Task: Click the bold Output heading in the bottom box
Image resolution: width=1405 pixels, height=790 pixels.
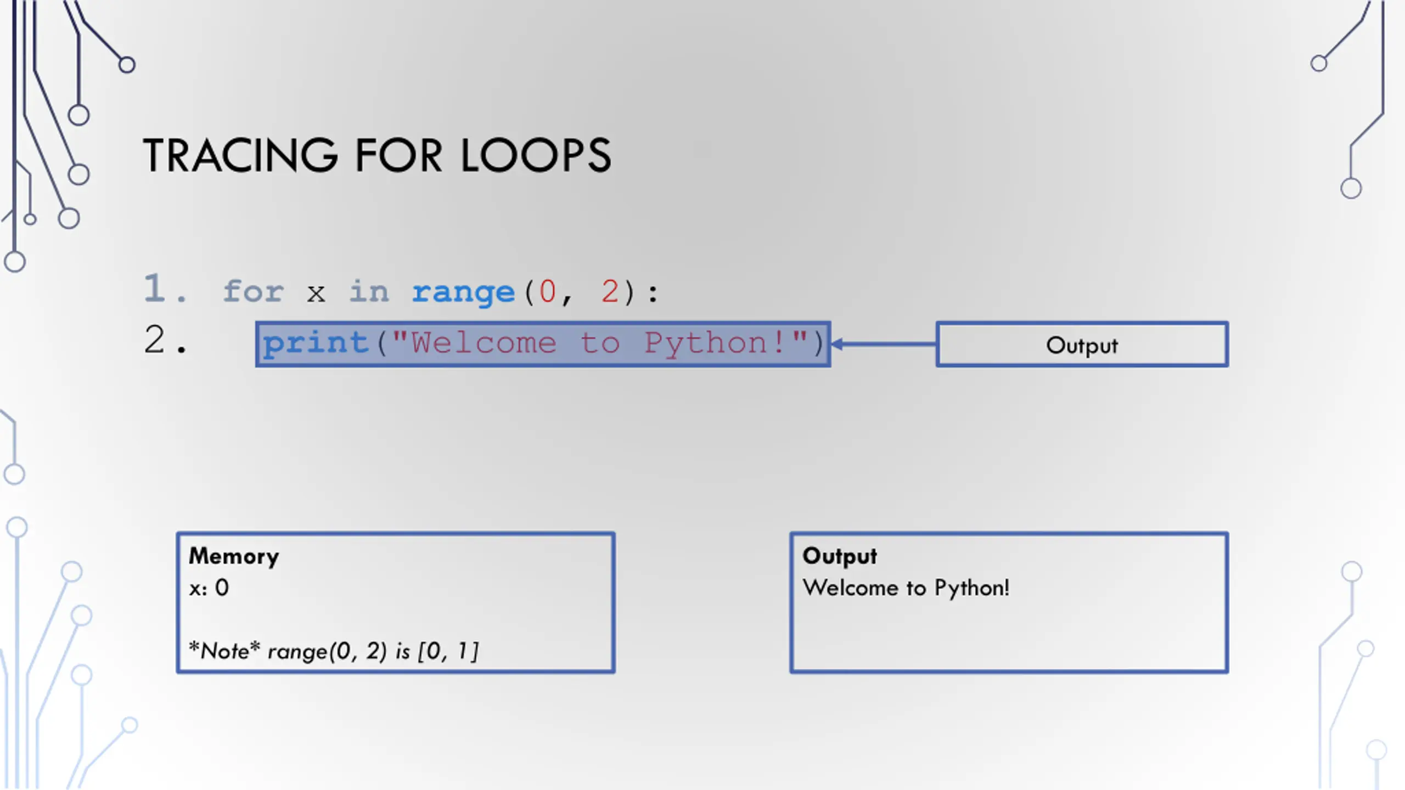Action: 839,556
